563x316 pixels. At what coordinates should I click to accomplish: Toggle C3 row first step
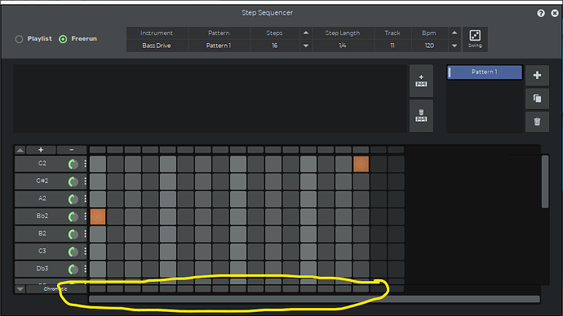[98, 252]
